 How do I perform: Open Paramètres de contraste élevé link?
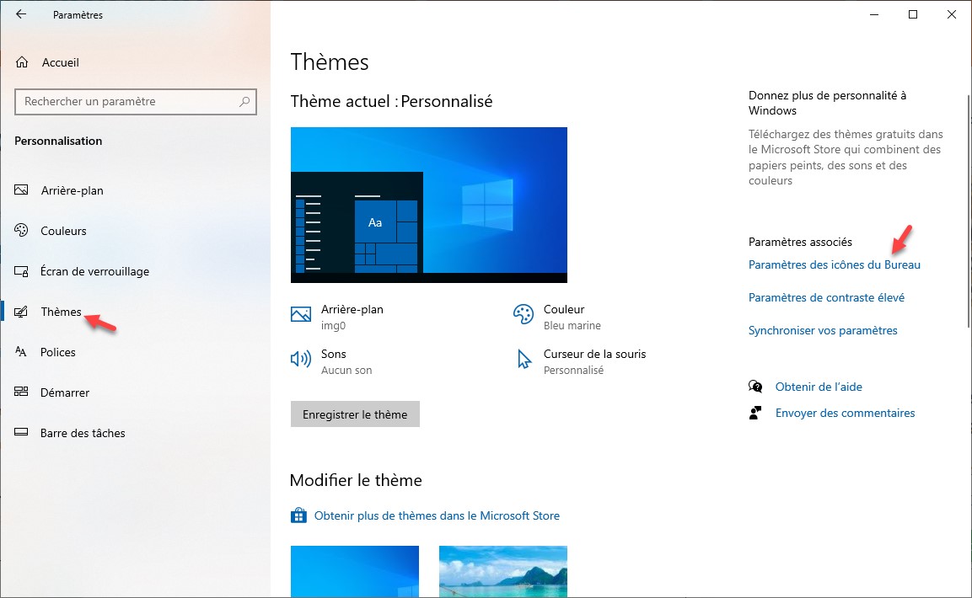(826, 297)
